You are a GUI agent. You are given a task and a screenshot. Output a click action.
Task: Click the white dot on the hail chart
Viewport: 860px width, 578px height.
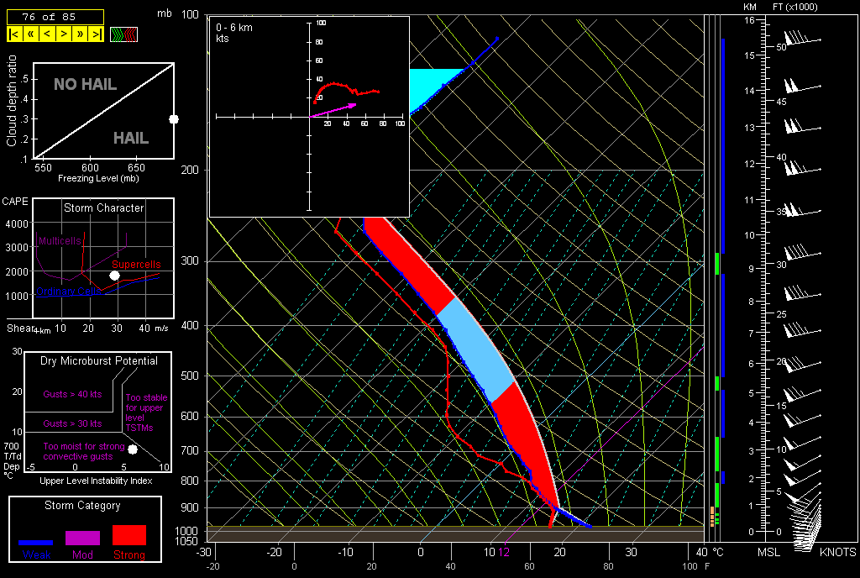[x=174, y=119]
